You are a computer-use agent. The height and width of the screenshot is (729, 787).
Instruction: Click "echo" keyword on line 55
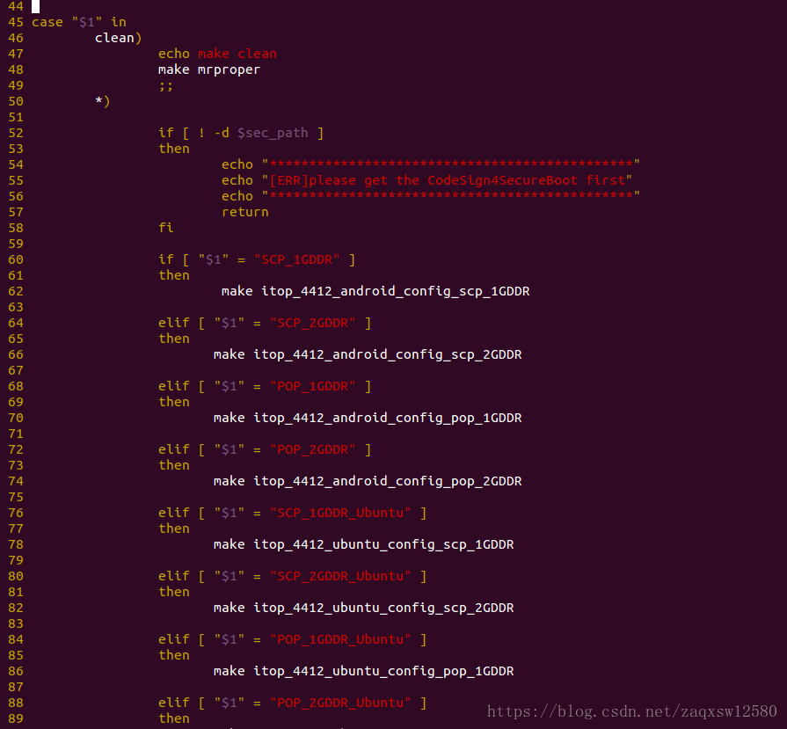point(237,180)
